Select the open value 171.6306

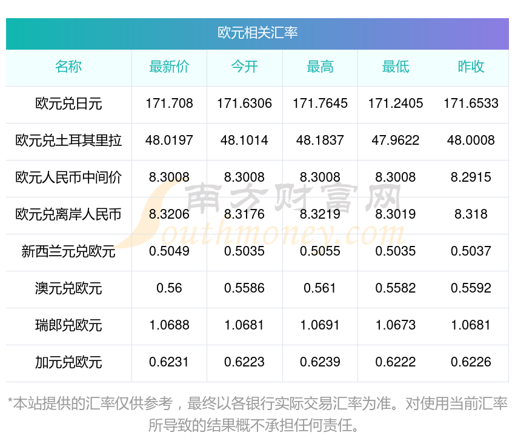[x=244, y=104]
